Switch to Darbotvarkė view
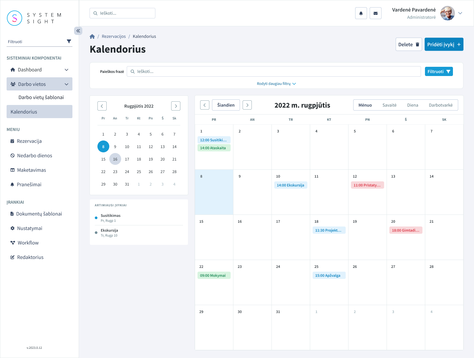Viewport: 474px width, 358px height. 441,105
